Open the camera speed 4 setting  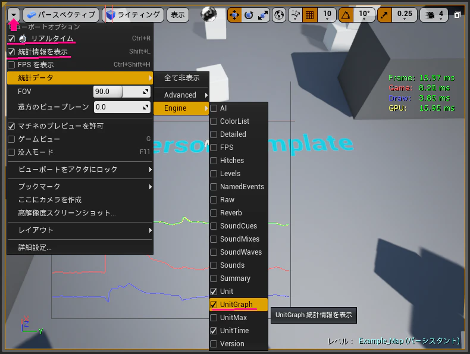click(x=434, y=14)
